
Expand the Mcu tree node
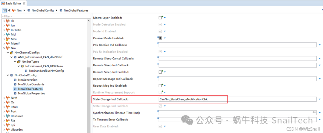point(4,39)
